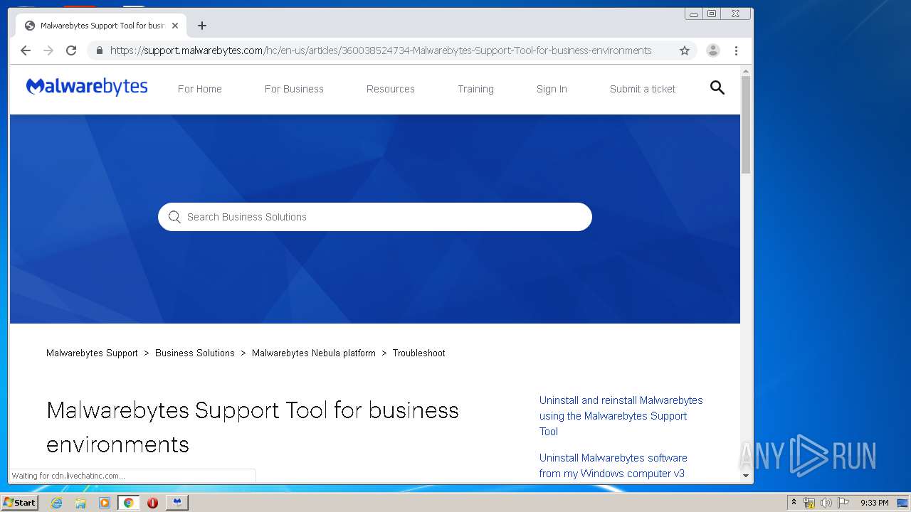Image resolution: width=911 pixels, height=512 pixels.
Task: Click the browser forward arrow
Action: click(x=48, y=50)
